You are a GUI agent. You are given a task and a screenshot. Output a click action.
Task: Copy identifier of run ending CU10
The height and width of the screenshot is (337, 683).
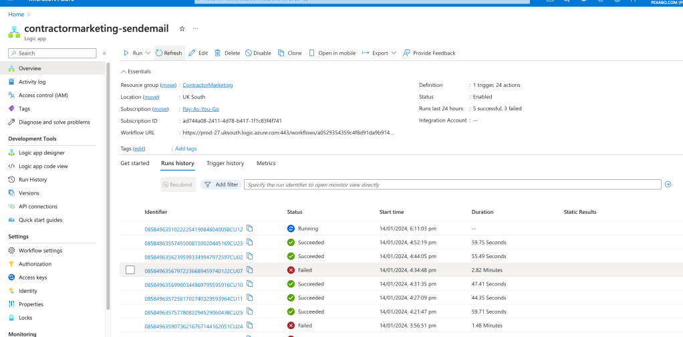(x=249, y=284)
